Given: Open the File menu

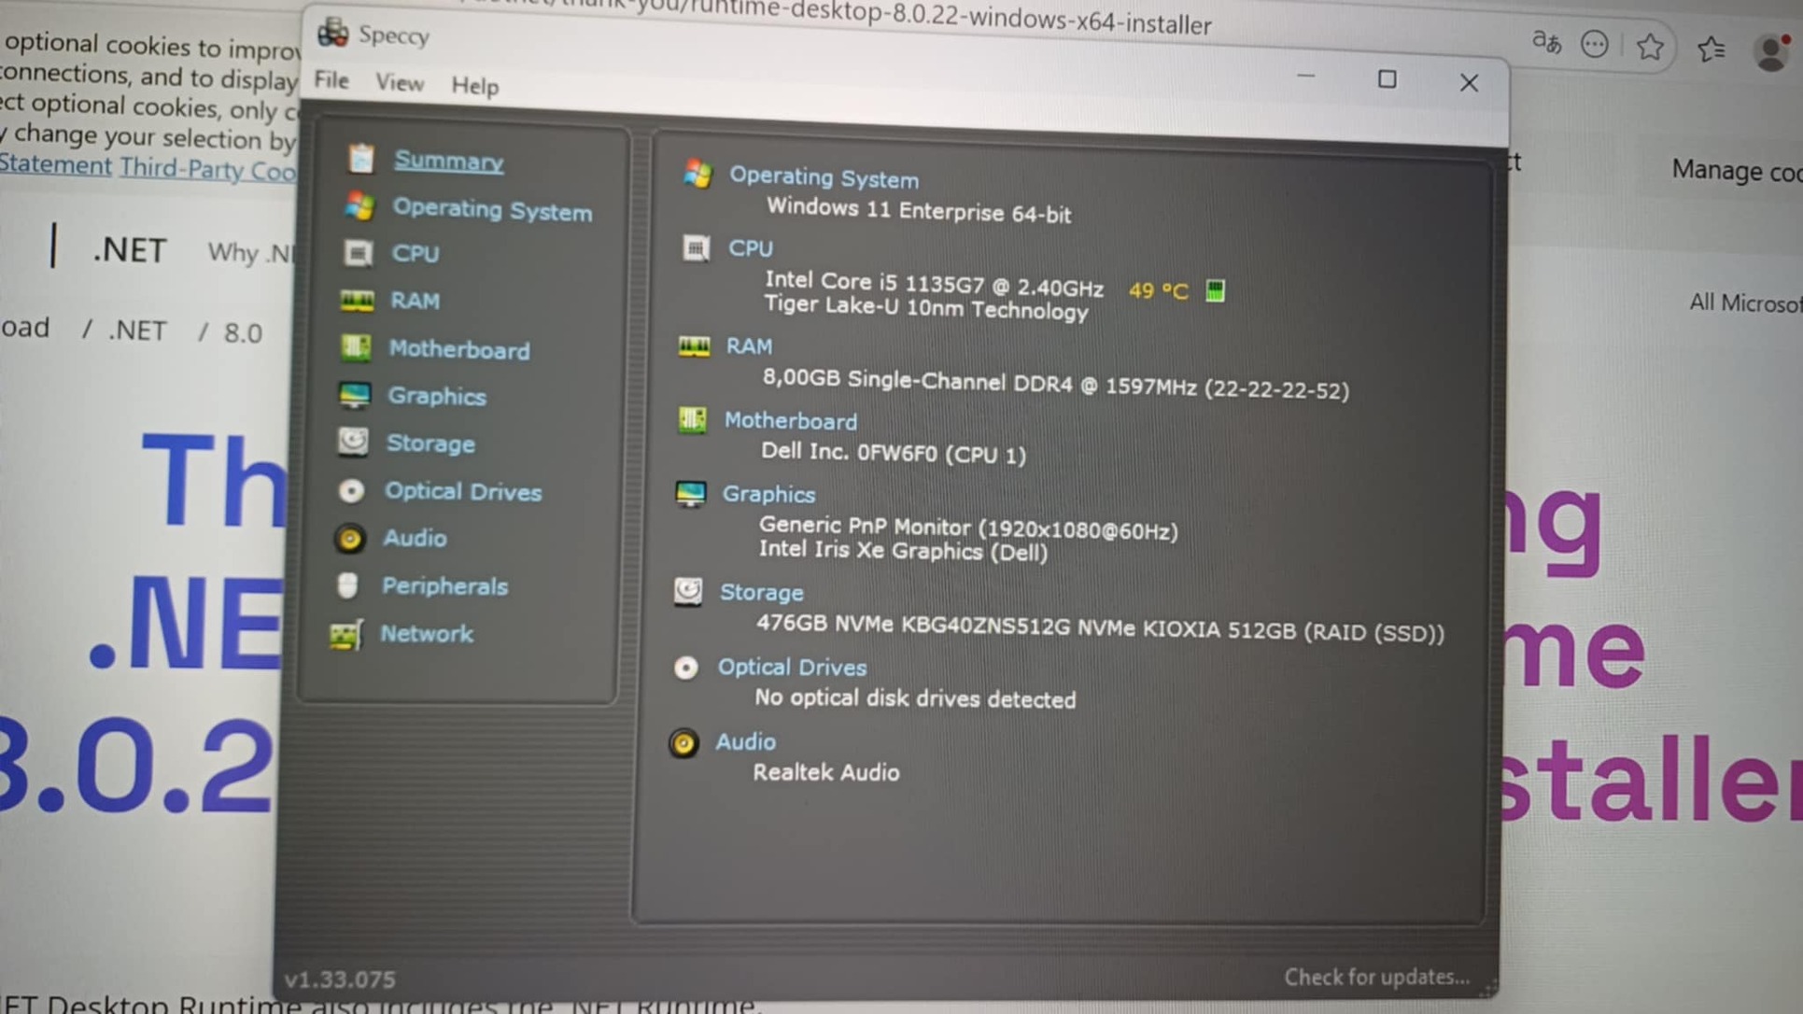Looking at the screenshot, I should (x=331, y=80).
